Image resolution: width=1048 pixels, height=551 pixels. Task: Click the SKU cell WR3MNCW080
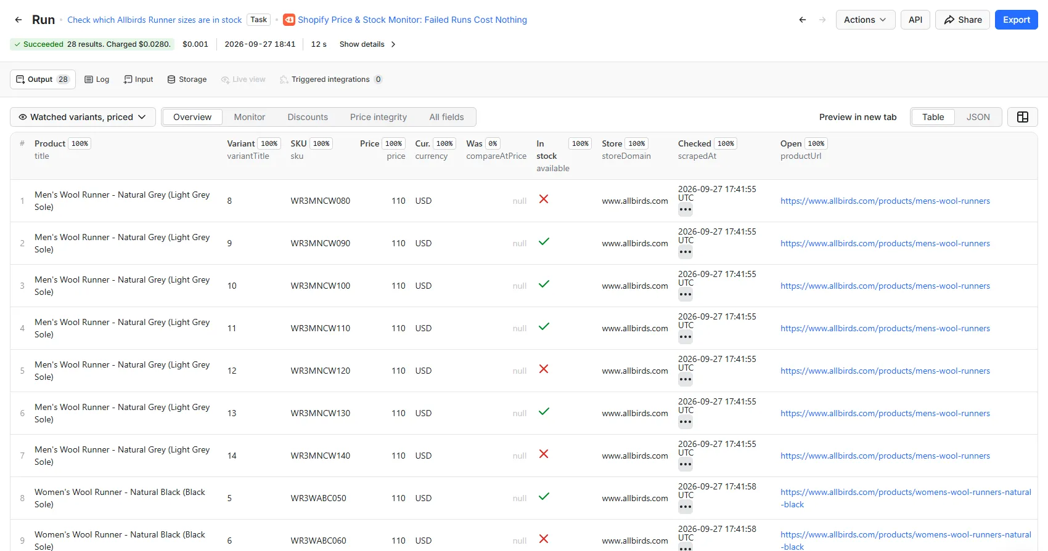point(321,201)
